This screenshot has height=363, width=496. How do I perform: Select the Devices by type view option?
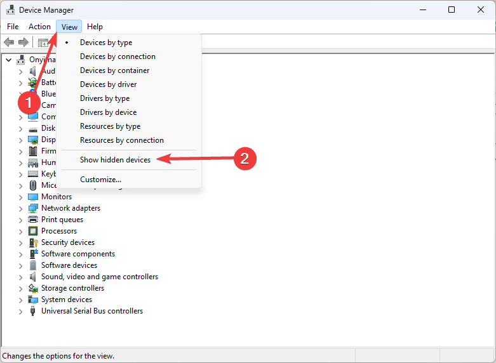129,43
